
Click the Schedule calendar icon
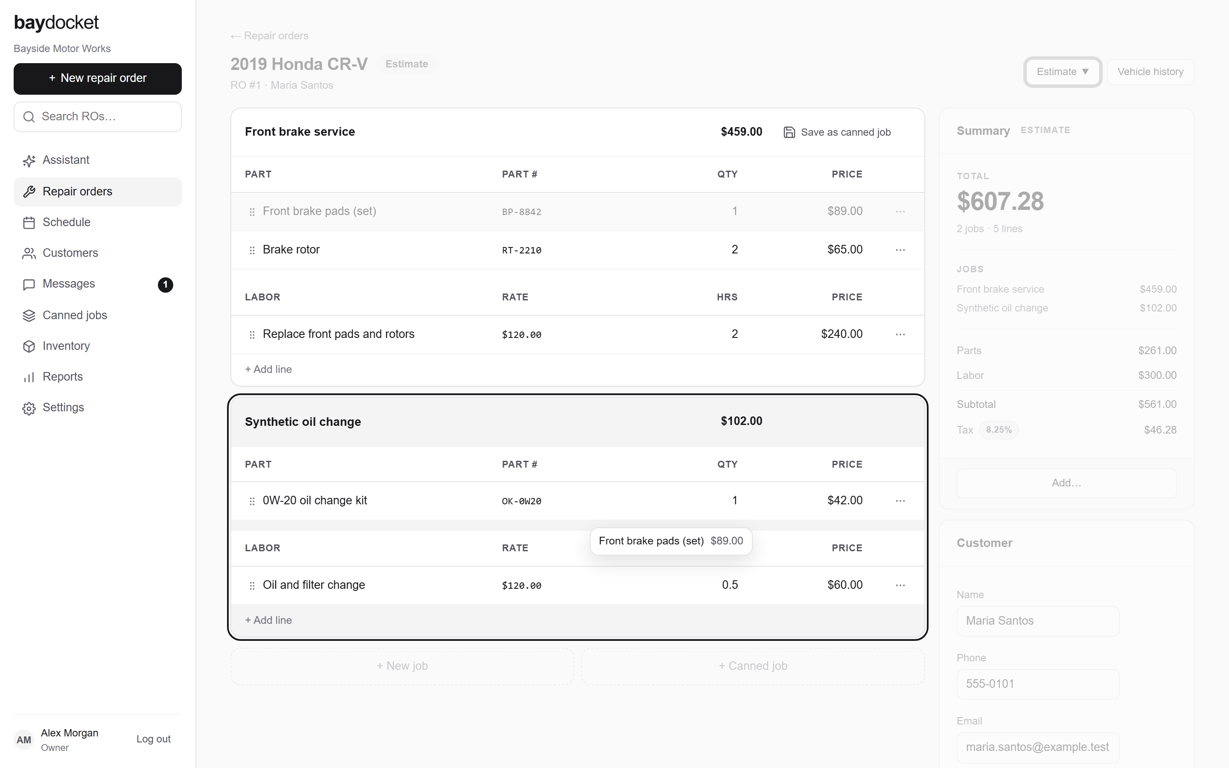[x=29, y=222]
